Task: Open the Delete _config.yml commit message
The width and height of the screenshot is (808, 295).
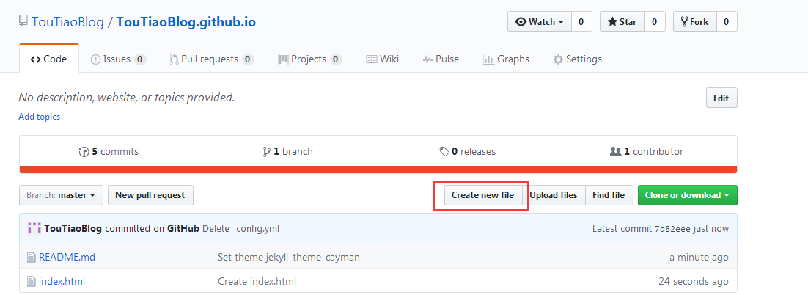Action: coord(241,228)
